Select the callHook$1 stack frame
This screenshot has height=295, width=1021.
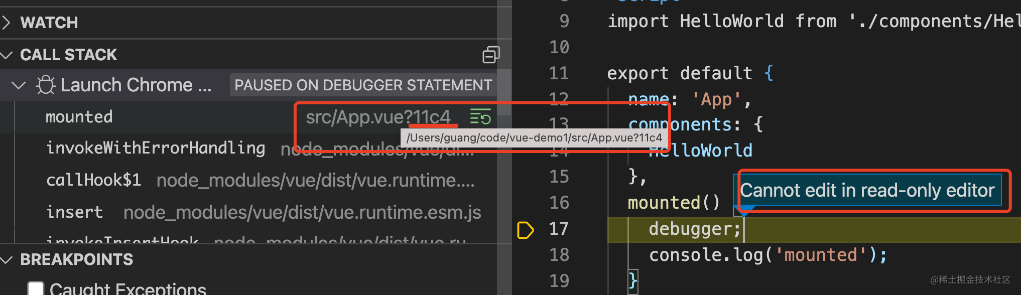(x=93, y=180)
